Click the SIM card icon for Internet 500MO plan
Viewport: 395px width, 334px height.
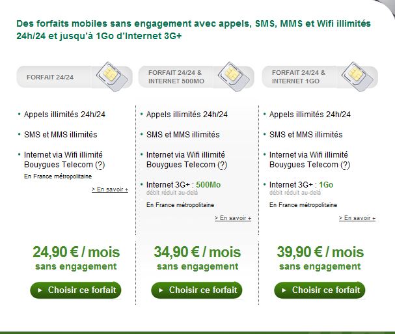(x=234, y=77)
